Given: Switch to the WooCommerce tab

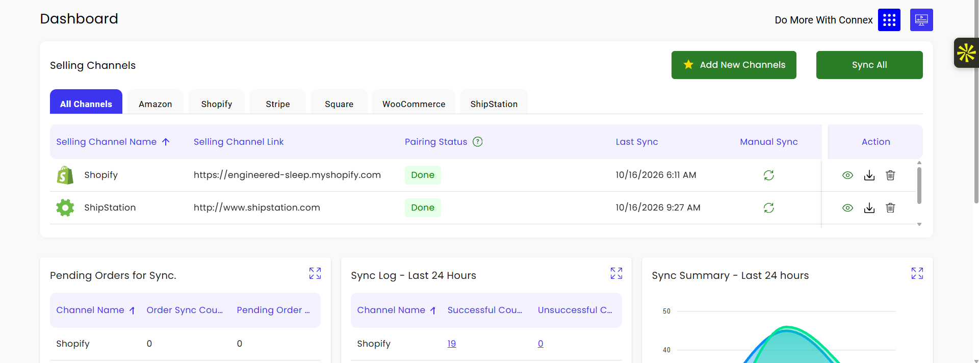Looking at the screenshot, I should pyautogui.click(x=414, y=102).
